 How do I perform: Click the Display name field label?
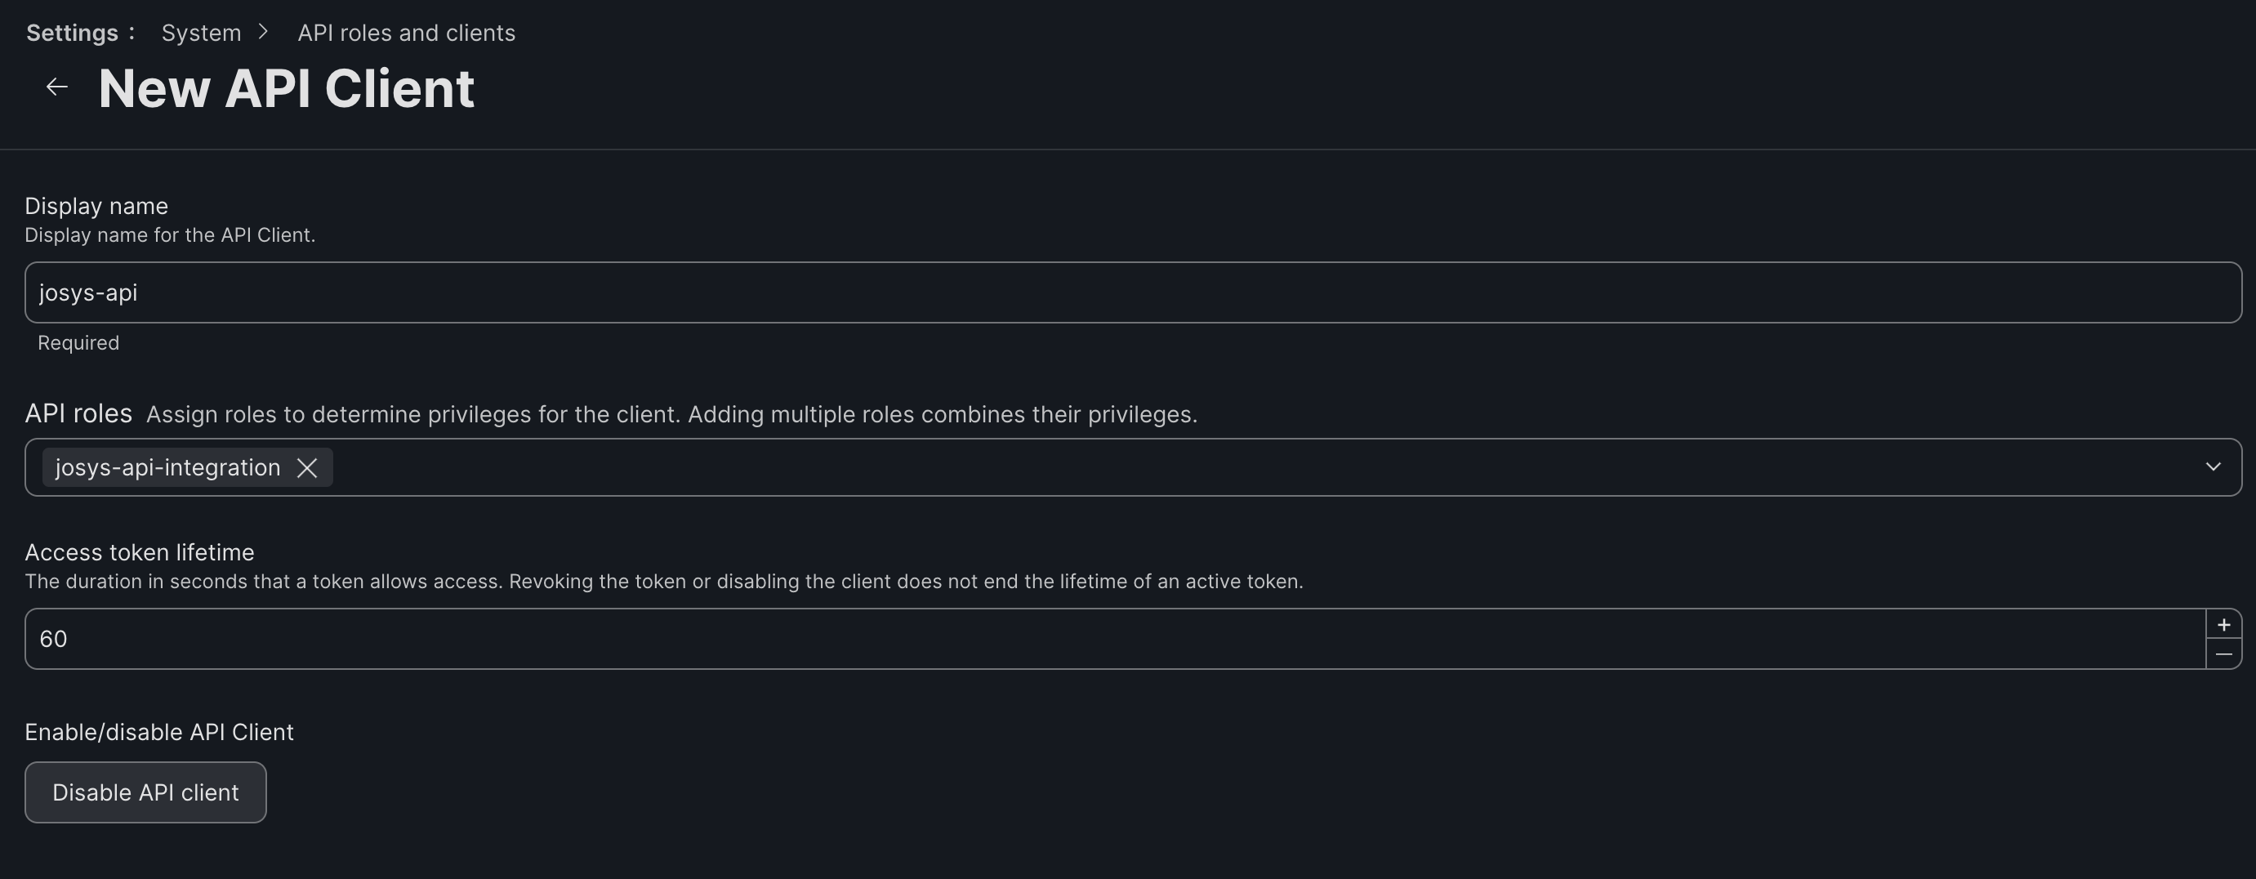pos(96,207)
